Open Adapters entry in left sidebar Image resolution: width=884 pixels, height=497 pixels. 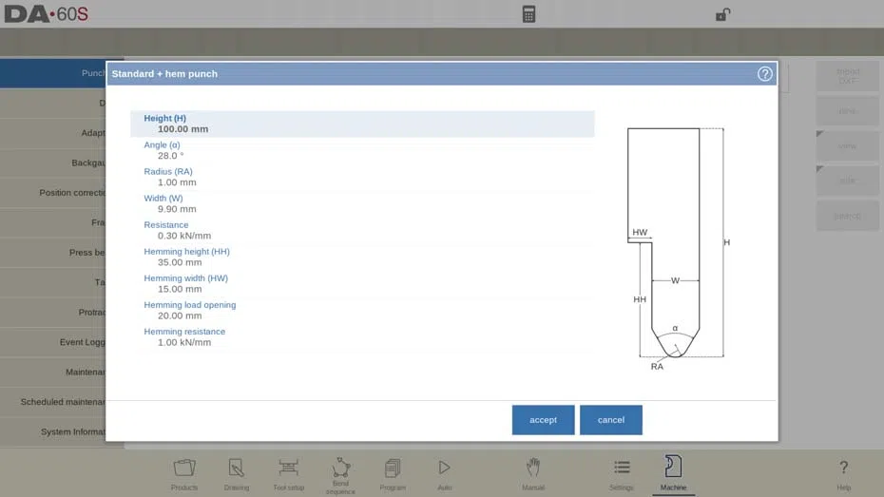tap(53, 133)
